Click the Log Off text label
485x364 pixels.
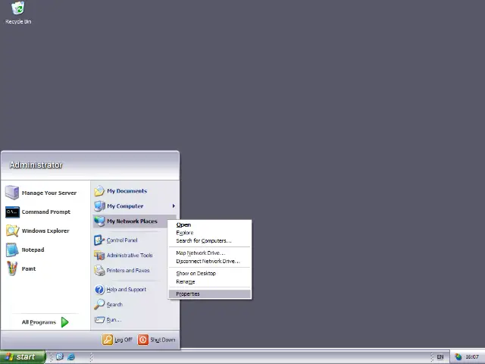tap(124, 340)
